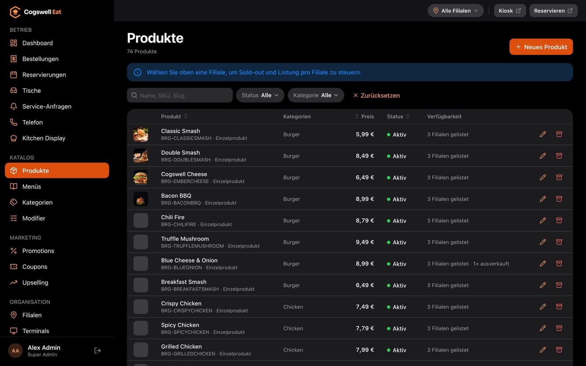This screenshot has width=586, height=366.
Task: Sort table by Produkt column
Action: [174, 116]
